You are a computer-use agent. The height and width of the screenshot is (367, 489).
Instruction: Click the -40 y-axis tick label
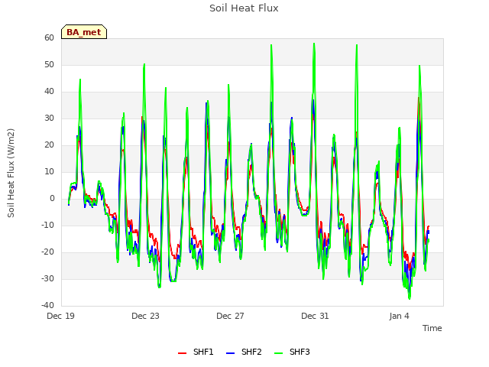47,306
